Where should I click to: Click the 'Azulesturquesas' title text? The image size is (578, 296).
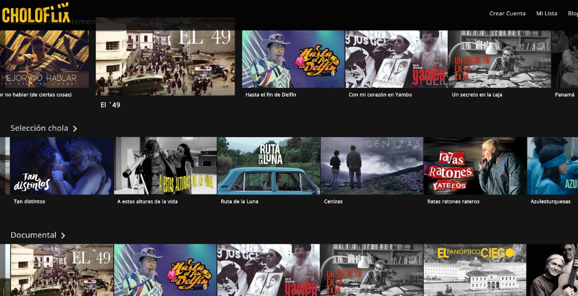tap(550, 201)
